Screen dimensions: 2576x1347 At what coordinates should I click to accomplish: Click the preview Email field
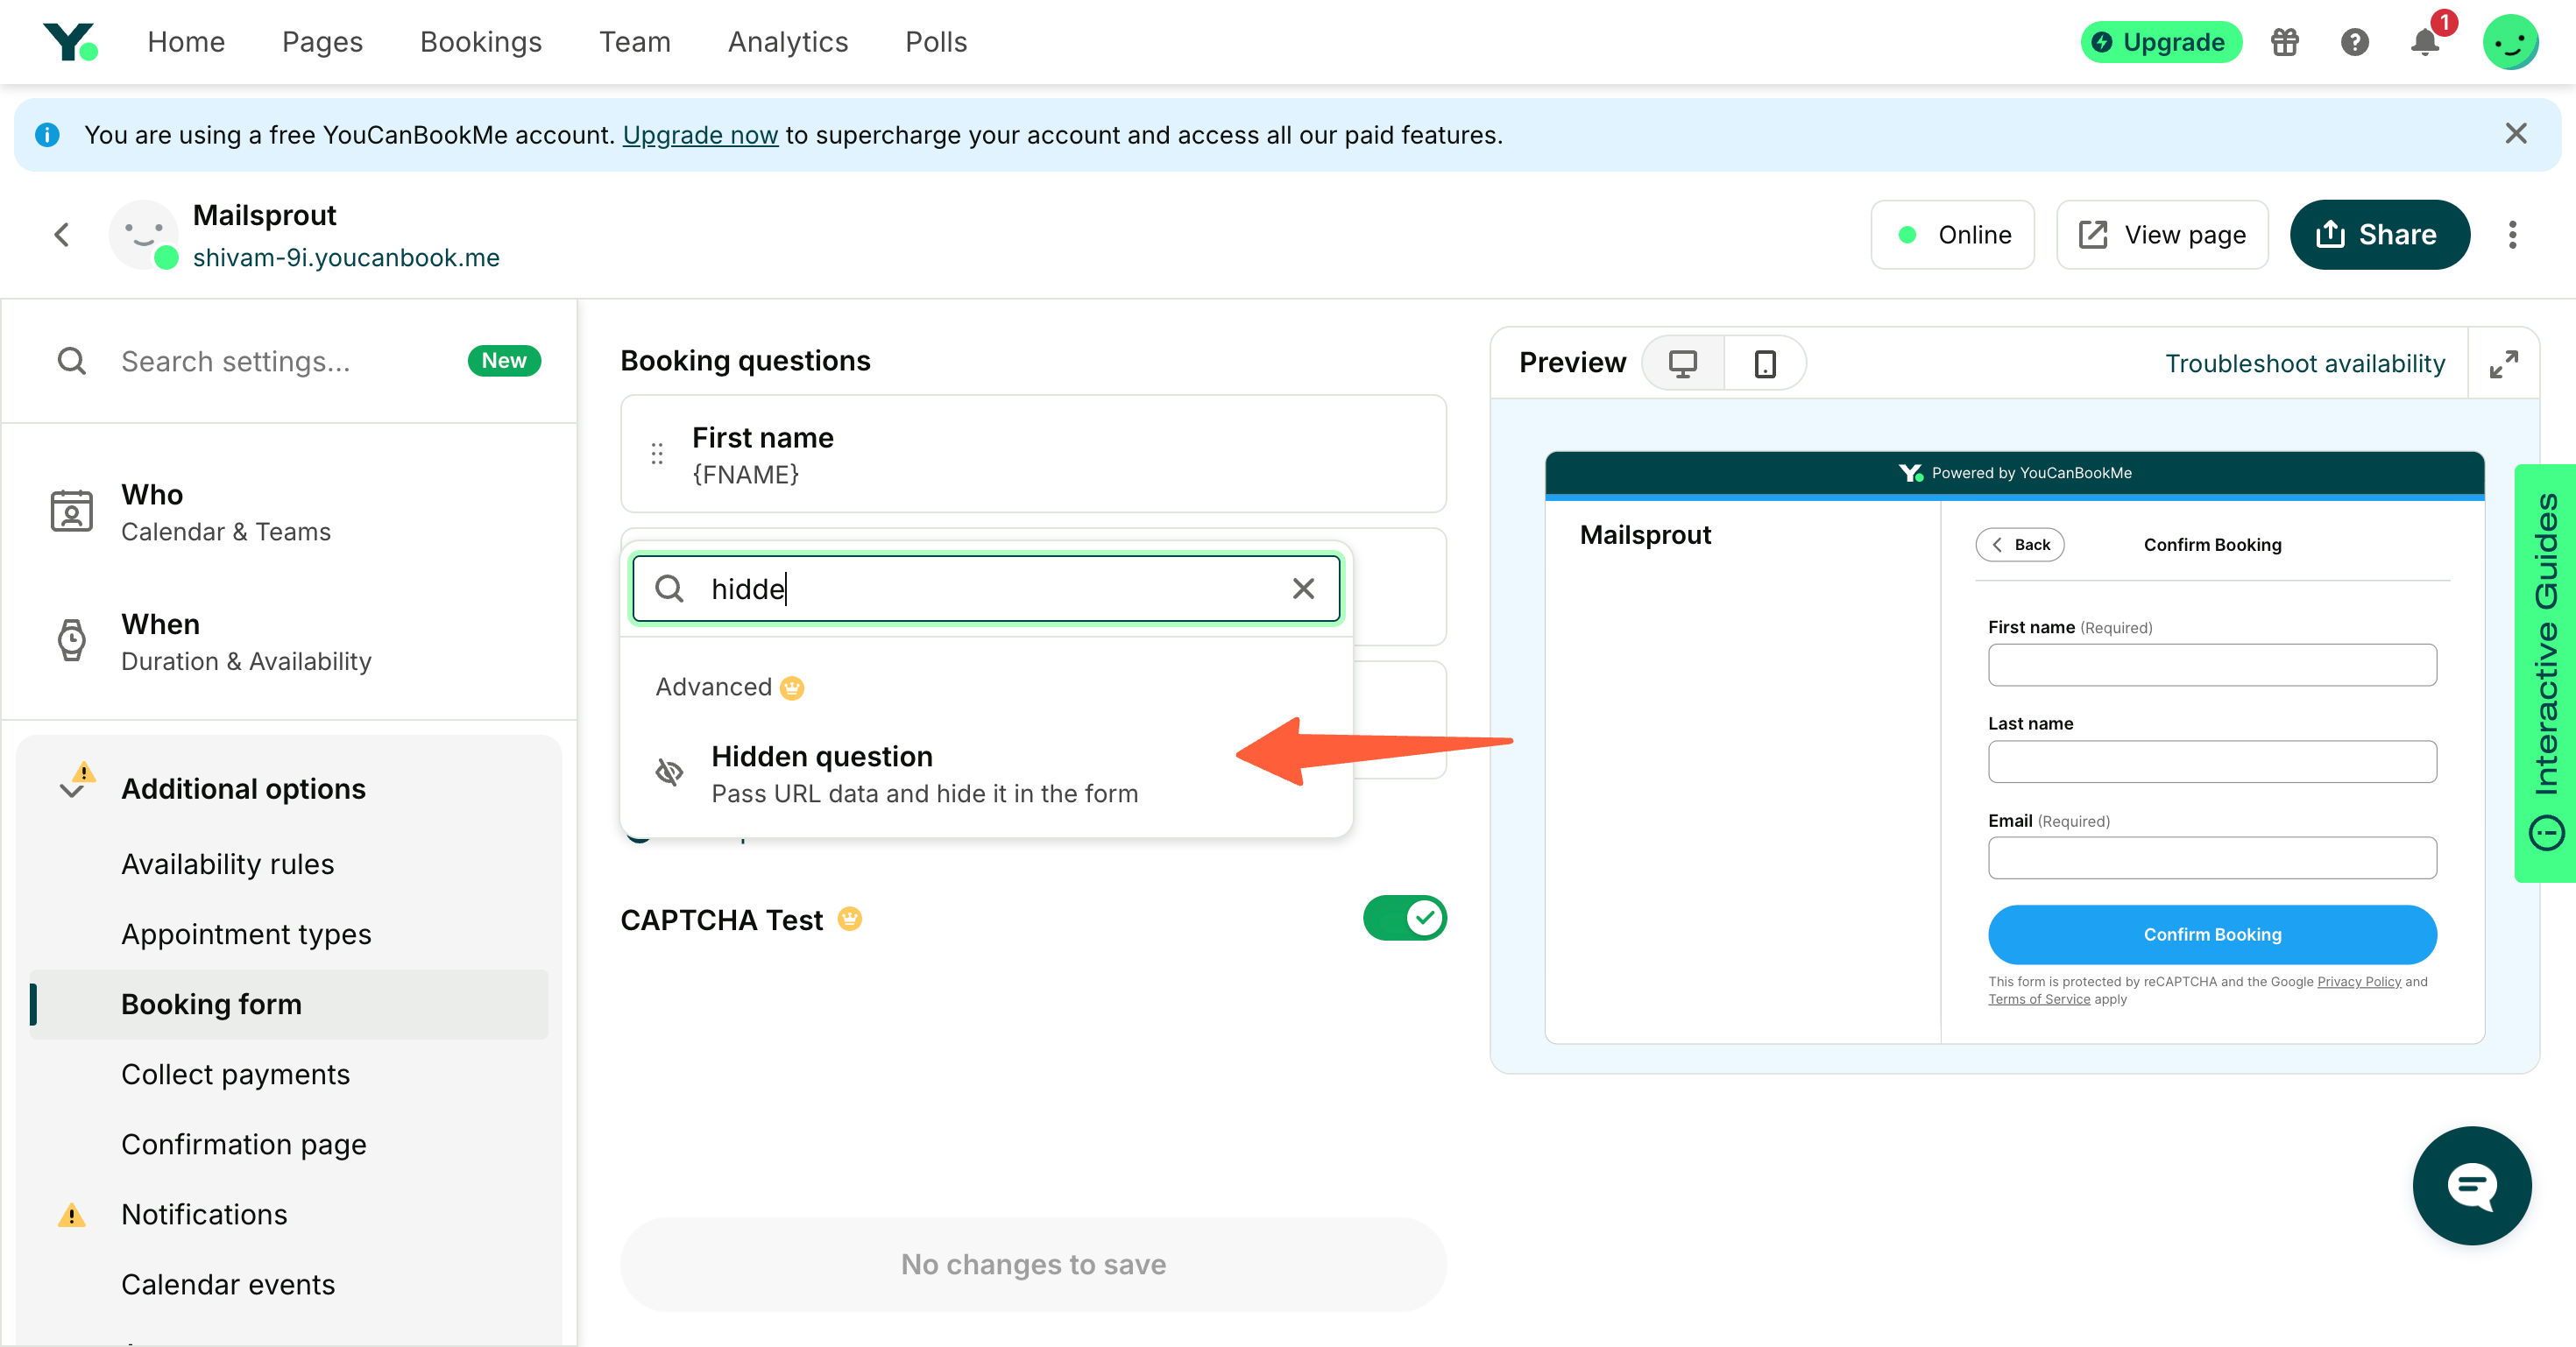[x=2212, y=857]
